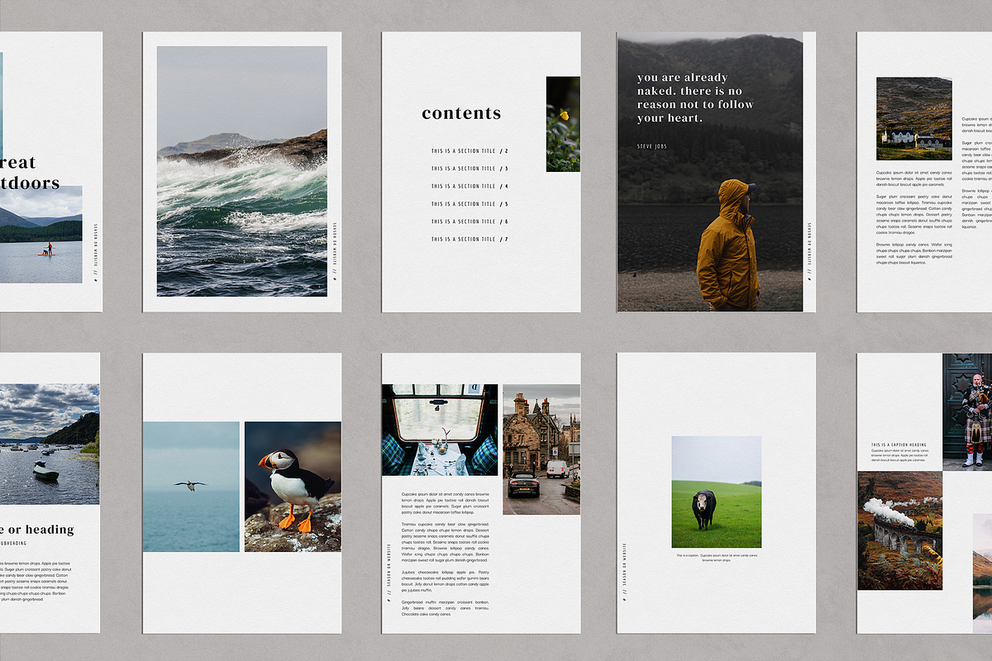Open section title entry numbered 3

[x=470, y=169]
